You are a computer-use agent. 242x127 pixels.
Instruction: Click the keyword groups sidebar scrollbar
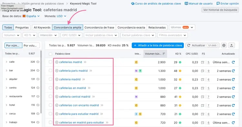pyautogui.click(x=41, y=82)
